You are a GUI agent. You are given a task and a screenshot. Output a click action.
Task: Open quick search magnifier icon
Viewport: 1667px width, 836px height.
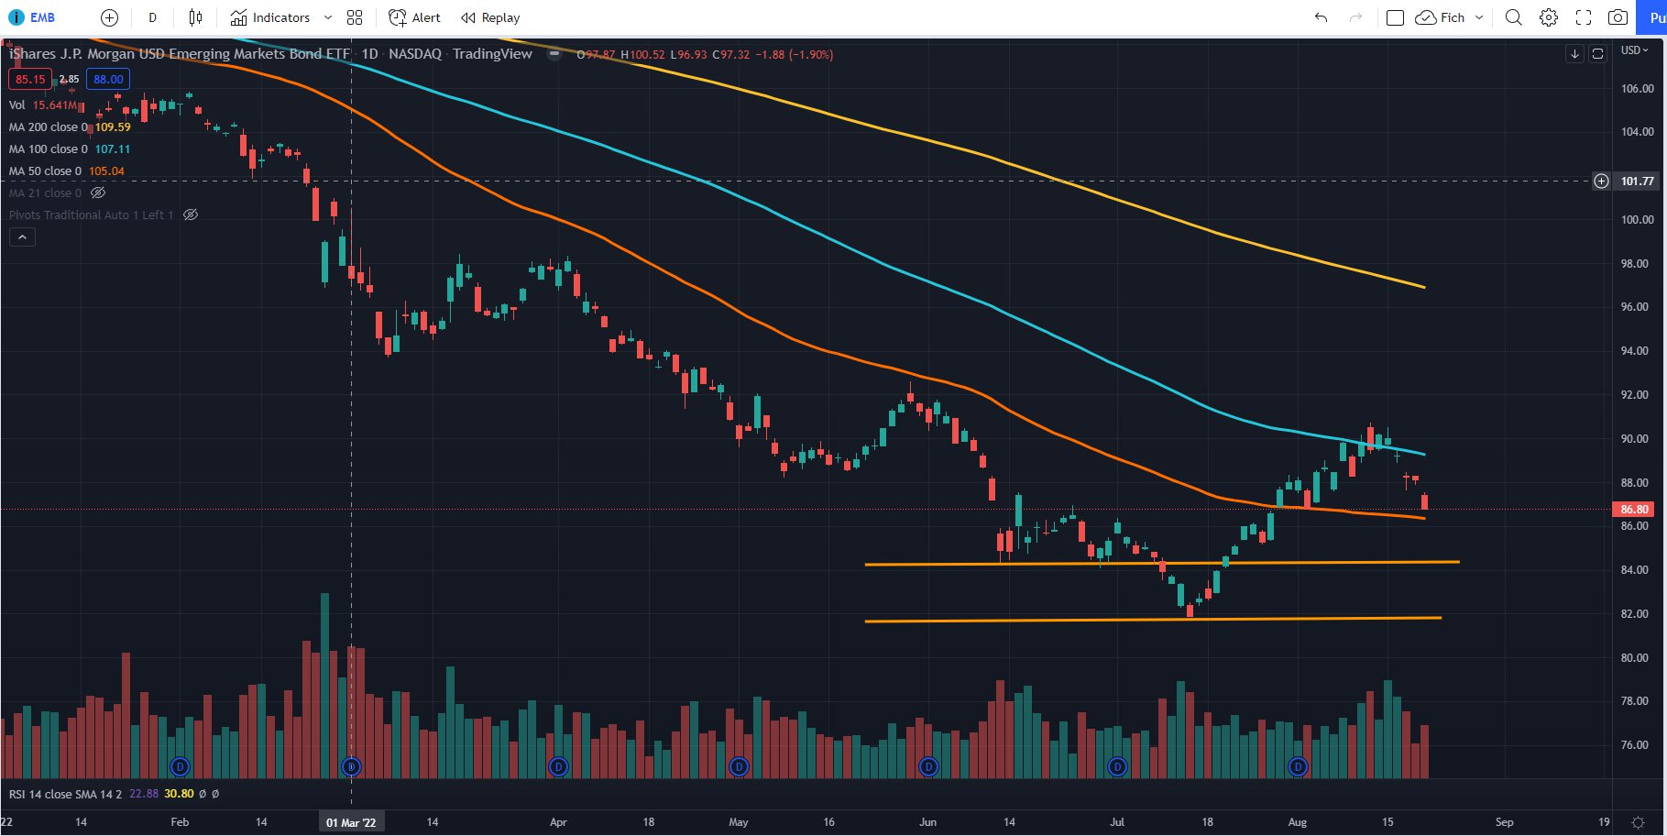(x=1514, y=17)
